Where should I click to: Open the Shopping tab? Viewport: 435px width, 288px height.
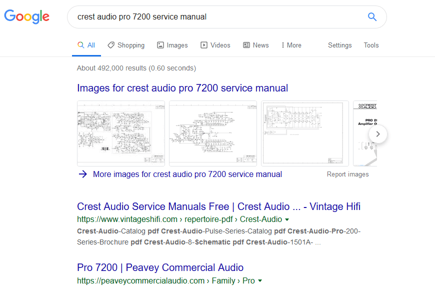tap(126, 45)
